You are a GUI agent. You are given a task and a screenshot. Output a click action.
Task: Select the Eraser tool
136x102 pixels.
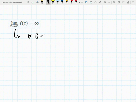point(42,2)
